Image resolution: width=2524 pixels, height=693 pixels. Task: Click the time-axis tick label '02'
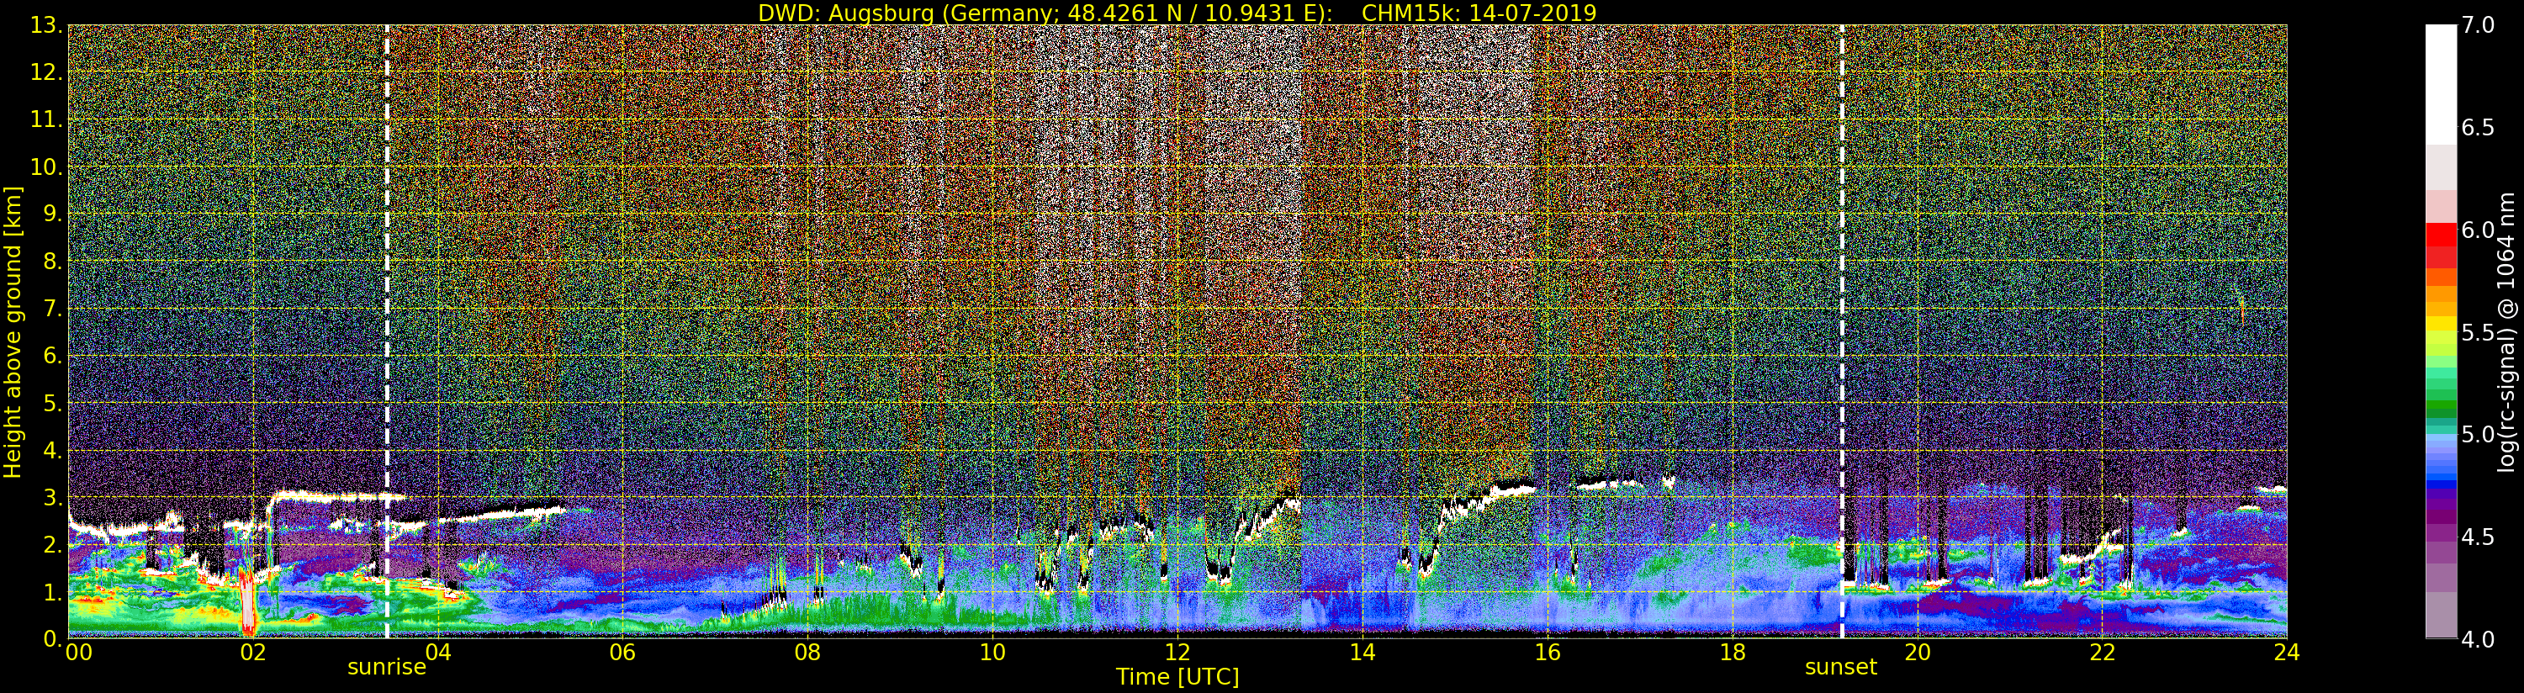click(x=253, y=652)
